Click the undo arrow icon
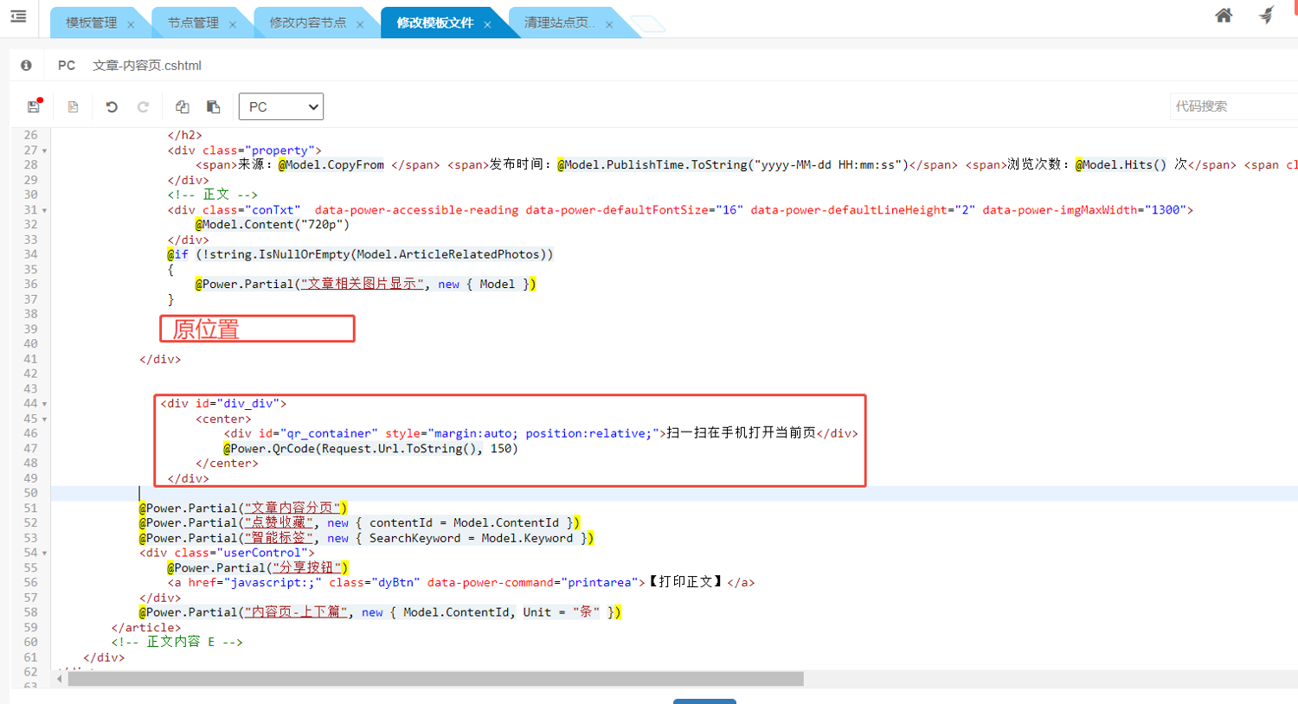Viewport: 1298px width, 704px height. tap(112, 106)
